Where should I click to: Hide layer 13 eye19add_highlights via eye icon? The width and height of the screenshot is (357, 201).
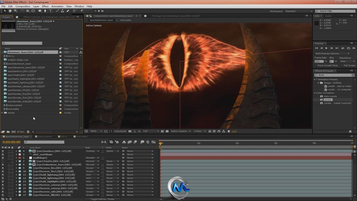(3, 181)
